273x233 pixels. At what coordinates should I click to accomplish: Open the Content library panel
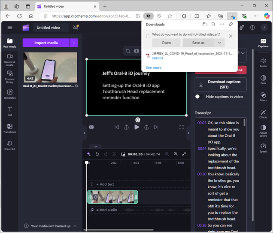[10, 77]
